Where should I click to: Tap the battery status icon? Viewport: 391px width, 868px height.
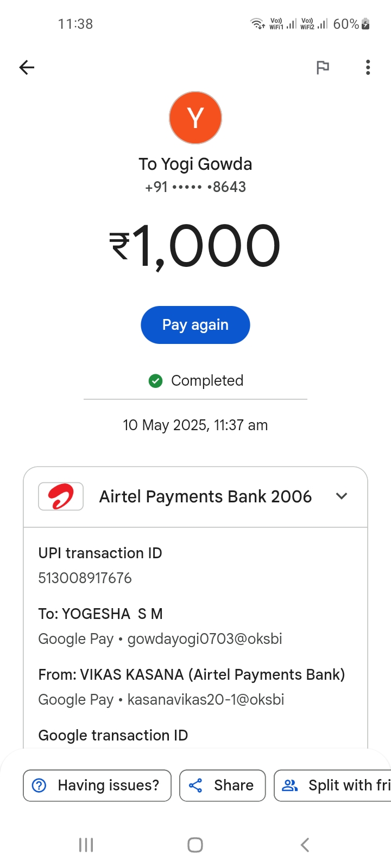[x=365, y=24]
